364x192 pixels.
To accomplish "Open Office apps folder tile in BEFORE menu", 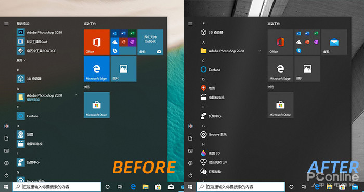I will pyautogui.click(x=124, y=42).
